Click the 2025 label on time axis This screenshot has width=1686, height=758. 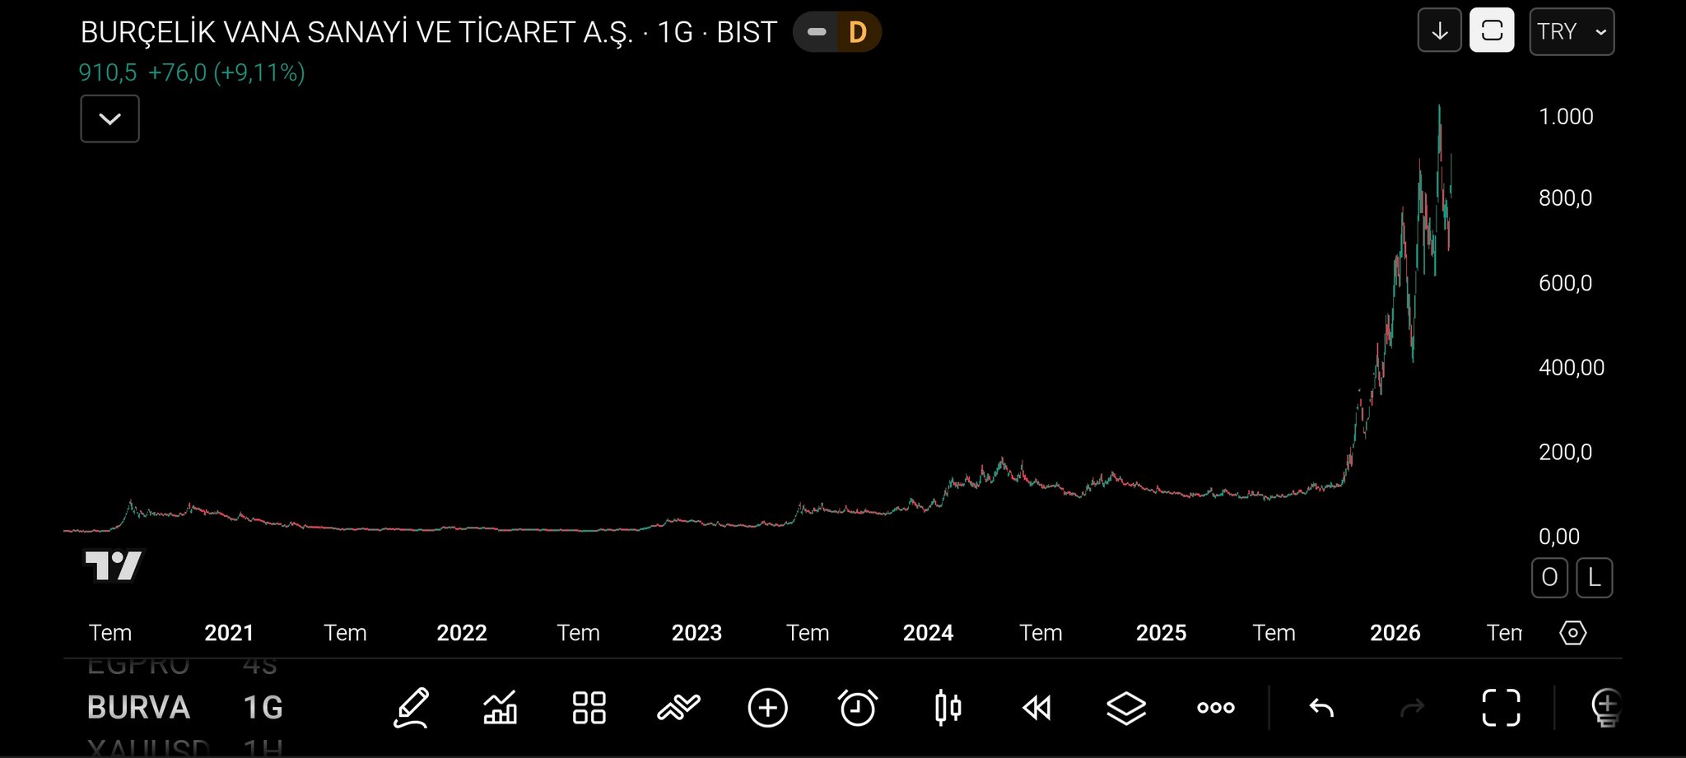click(1161, 633)
